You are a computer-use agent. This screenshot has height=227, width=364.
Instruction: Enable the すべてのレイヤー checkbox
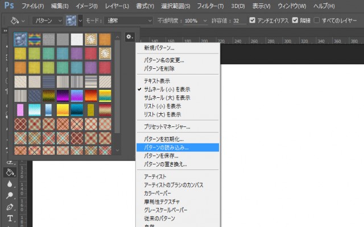point(317,20)
